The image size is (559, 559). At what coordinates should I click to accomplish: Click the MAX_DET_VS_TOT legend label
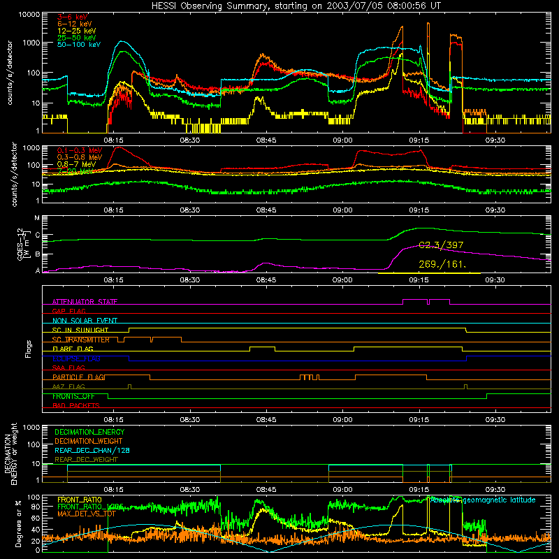click(87, 514)
